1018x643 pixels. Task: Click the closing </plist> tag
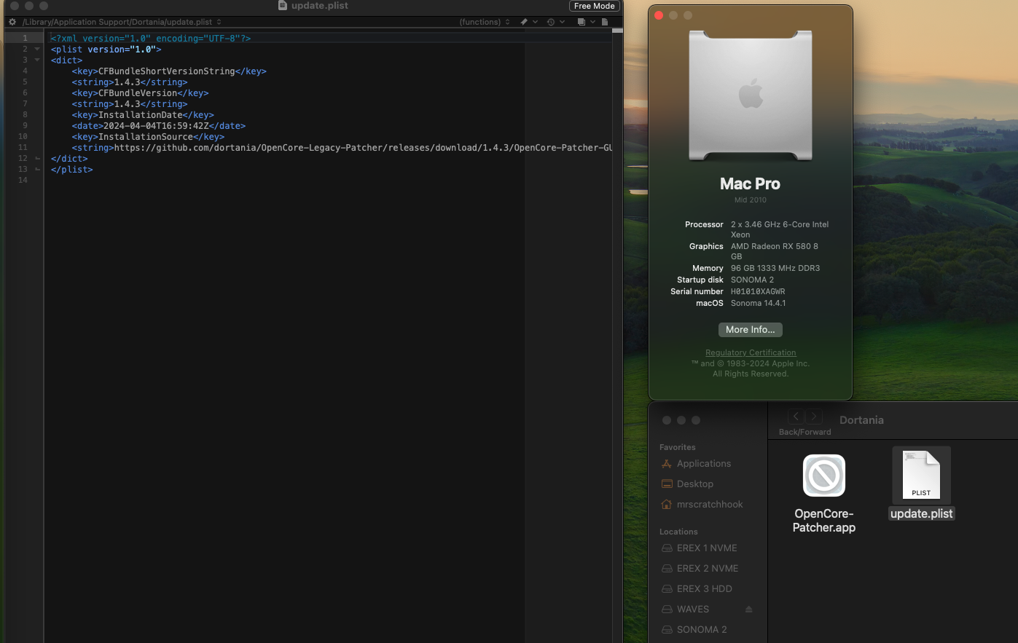tap(71, 170)
